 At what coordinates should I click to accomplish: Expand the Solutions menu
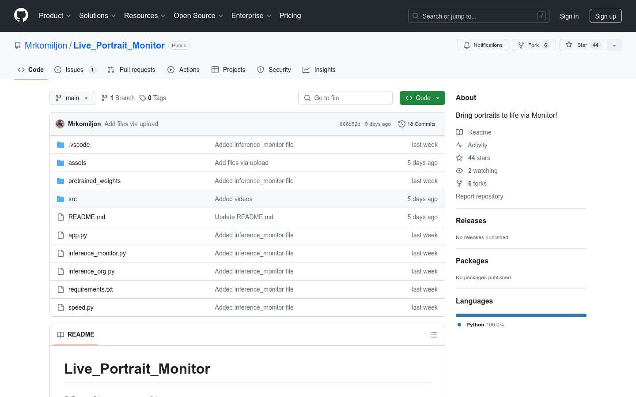98,15
